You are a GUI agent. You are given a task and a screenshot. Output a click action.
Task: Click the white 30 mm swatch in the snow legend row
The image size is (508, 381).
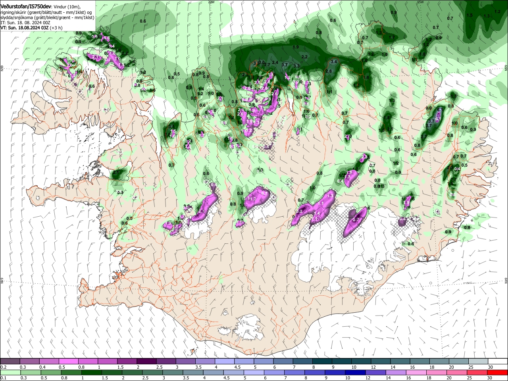pos(498,362)
